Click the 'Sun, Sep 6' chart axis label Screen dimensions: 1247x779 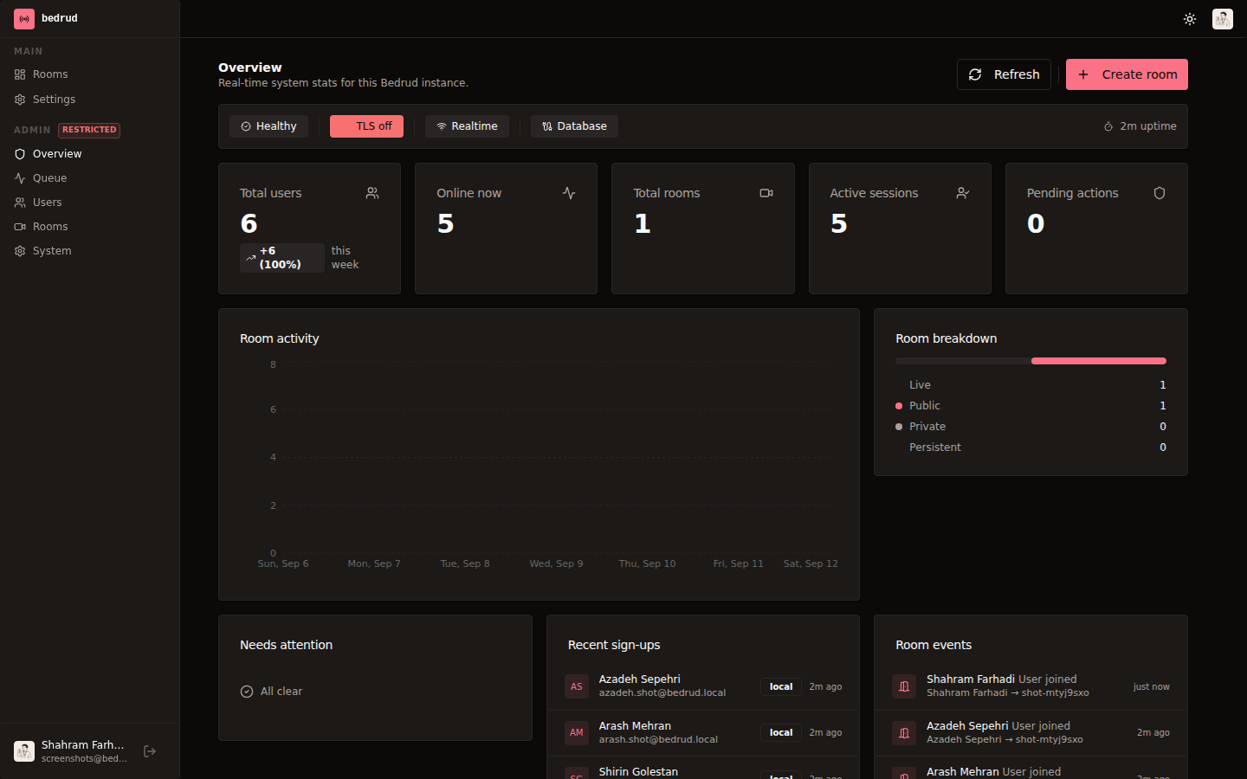[283, 563]
